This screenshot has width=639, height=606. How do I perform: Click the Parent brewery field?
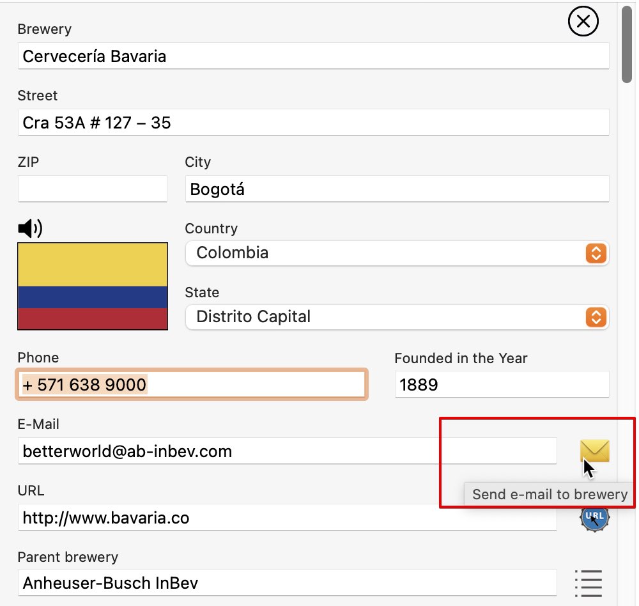[288, 583]
